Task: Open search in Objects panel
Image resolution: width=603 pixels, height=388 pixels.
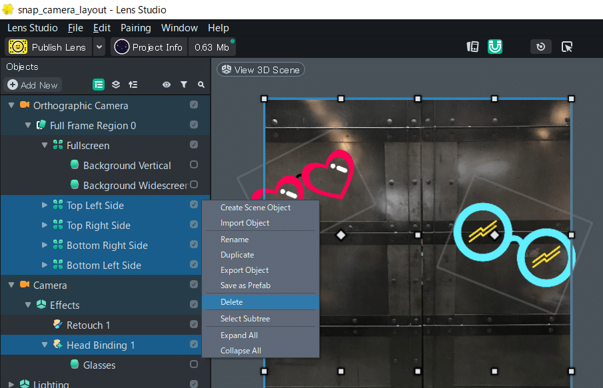Action: click(x=201, y=85)
